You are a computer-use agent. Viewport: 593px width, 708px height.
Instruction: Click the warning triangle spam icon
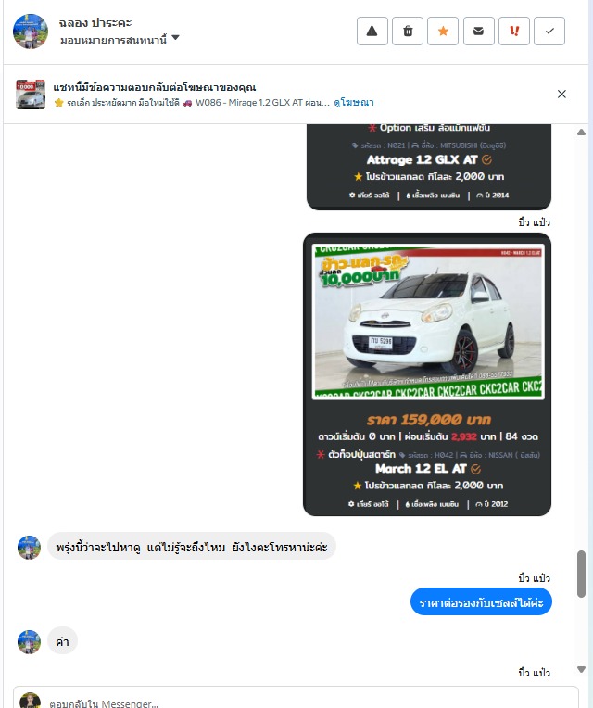[372, 32]
